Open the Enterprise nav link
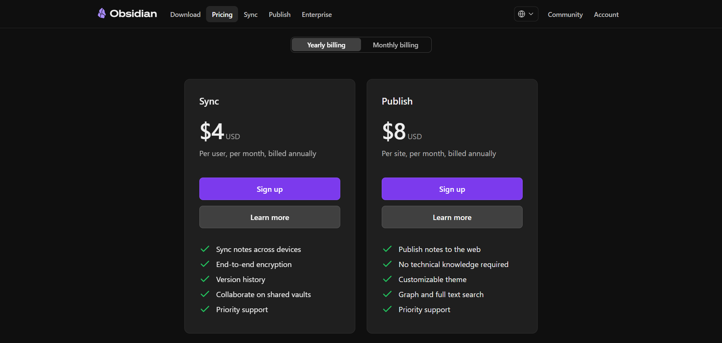Viewport: 722px width, 343px height. (x=317, y=14)
